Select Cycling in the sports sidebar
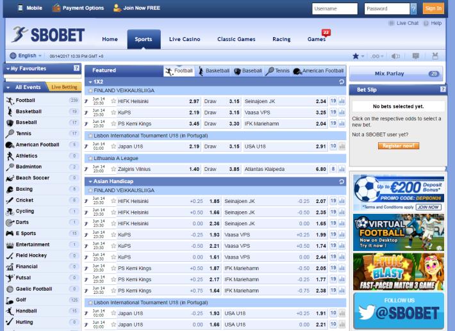The image size is (455, 331). click(x=43, y=211)
